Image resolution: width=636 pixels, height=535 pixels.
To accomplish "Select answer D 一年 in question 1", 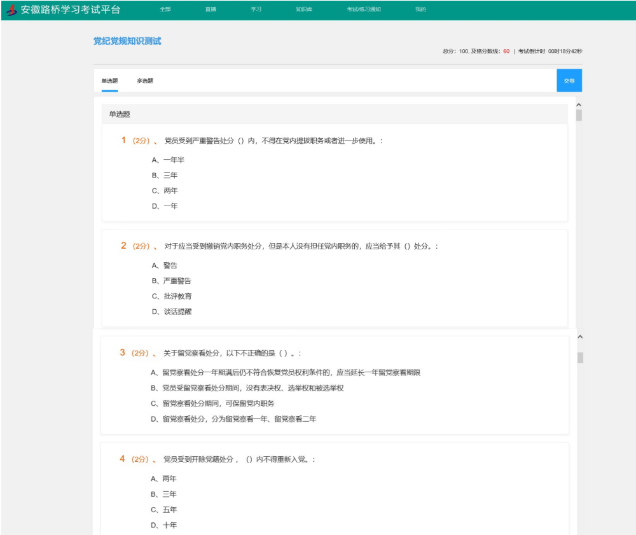I will (x=165, y=206).
